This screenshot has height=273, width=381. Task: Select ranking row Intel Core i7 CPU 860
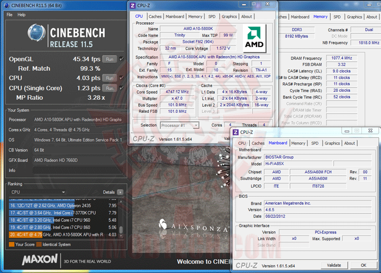point(63,228)
